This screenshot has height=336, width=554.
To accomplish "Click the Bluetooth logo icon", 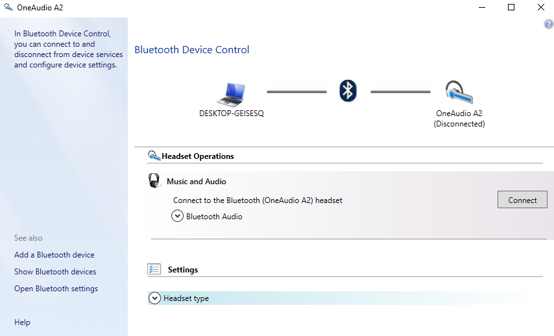I will pyautogui.click(x=348, y=91).
